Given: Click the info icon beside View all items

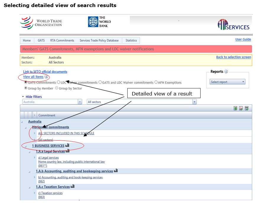Looking at the screenshot, I should pyautogui.click(x=46, y=77).
